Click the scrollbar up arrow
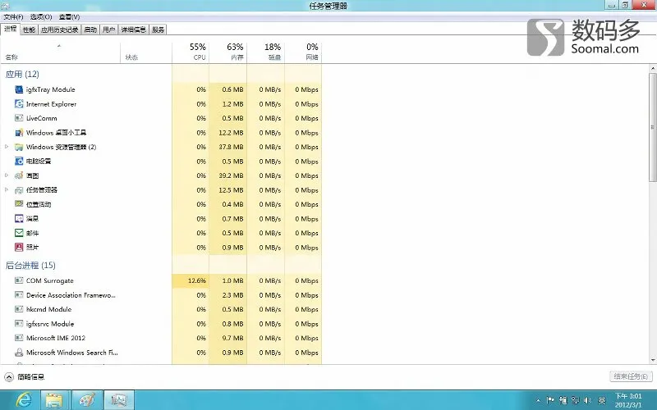The image size is (657, 410). click(x=653, y=69)
